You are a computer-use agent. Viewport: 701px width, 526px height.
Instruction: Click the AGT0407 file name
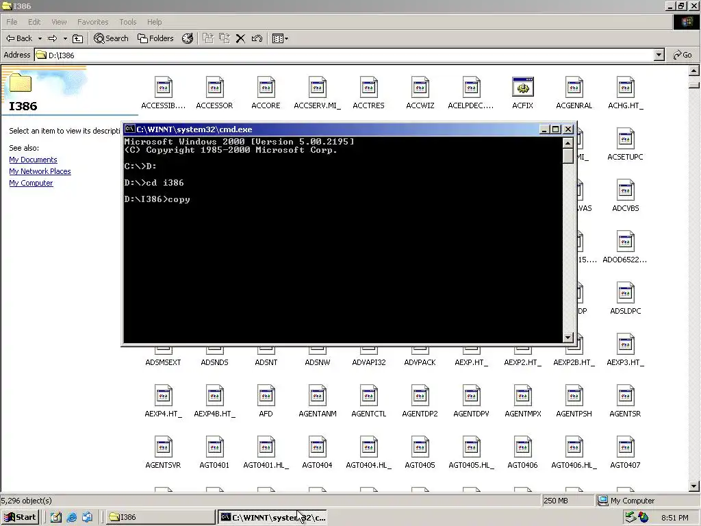click(x=626, y=465)
